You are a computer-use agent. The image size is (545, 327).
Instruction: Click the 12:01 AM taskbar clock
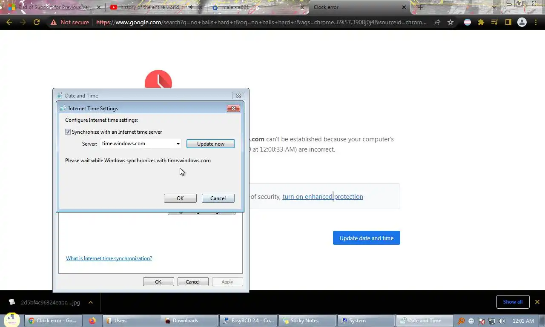pos(523,321)
